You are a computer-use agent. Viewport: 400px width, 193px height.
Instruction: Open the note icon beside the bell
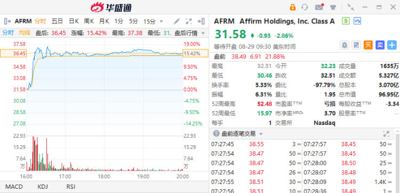356,45
